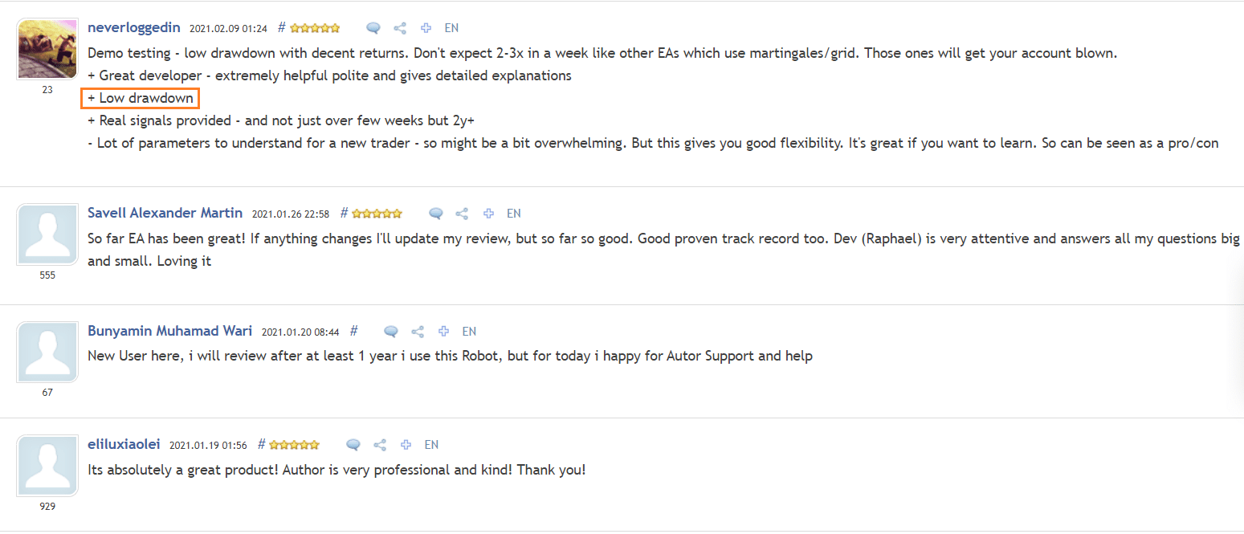Viewport: 1244px width, 534px height.
Task: Open Bunyamin Muhamad Wari's profile link
Action: (x=169, y=331)
